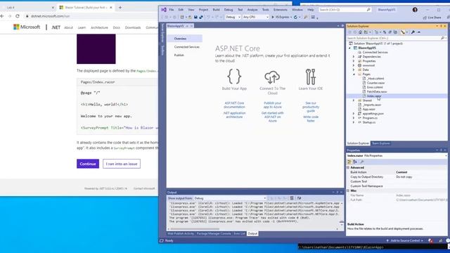Collapse the Misc section in Properties
The width and height of the screenshot is (450, 253).
(x=348, y=190)
